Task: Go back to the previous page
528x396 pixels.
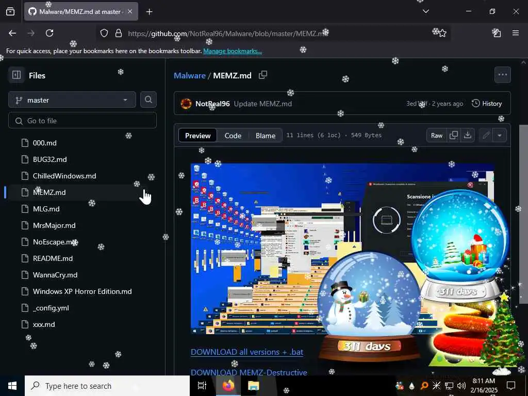Action: [12, 33]
